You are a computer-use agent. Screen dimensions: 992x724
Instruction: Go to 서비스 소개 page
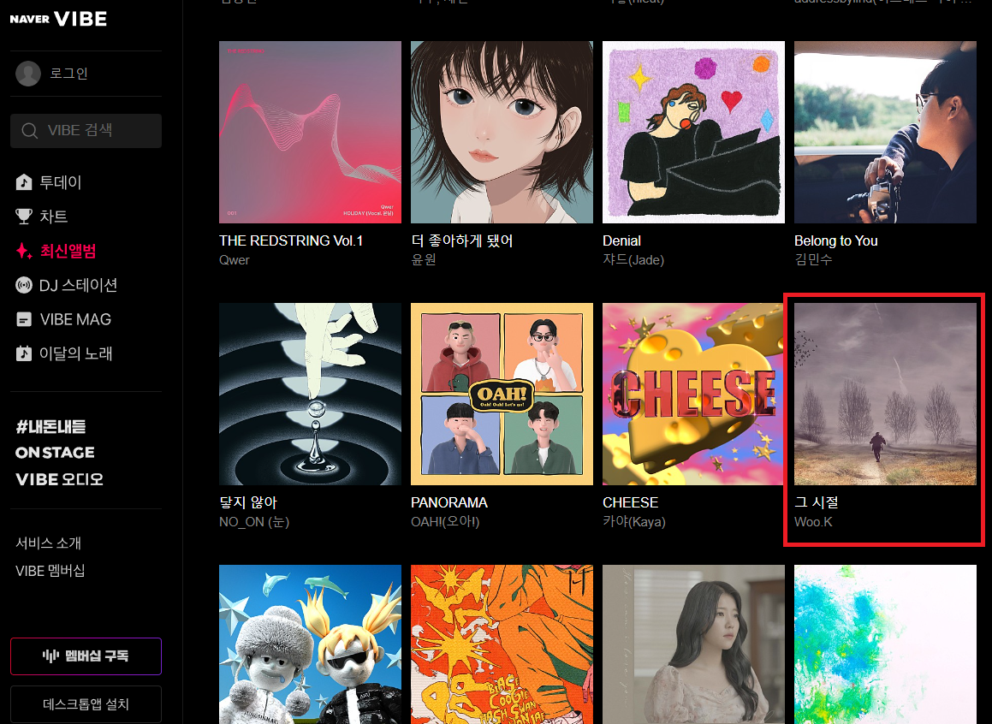pos(49,543)
